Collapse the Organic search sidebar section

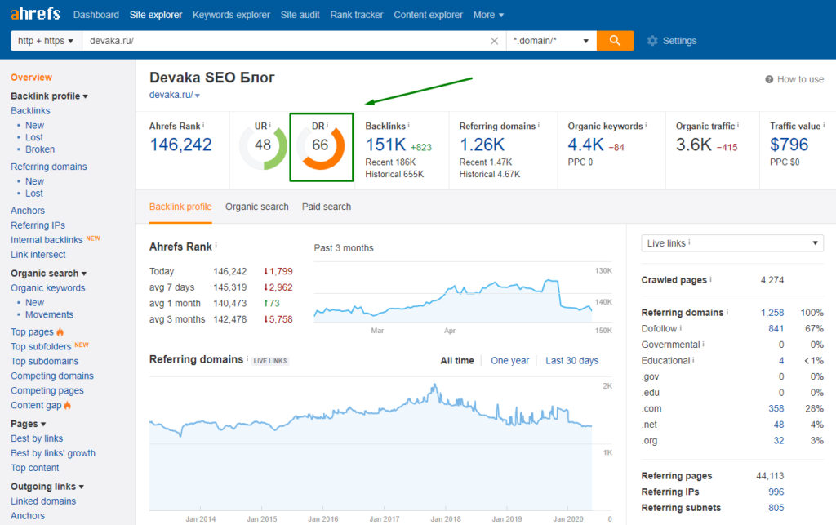[x=48, y=273]
